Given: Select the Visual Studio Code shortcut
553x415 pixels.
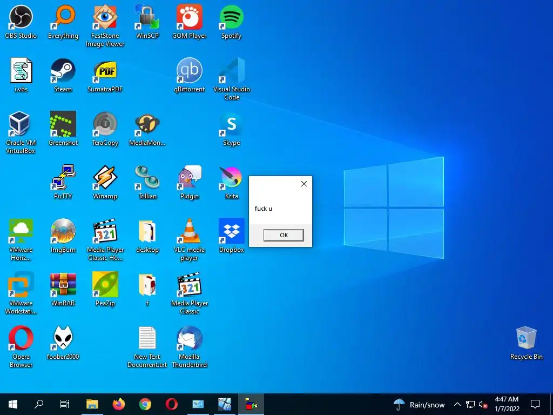Looking at the screenshot, I should point(231,79).
